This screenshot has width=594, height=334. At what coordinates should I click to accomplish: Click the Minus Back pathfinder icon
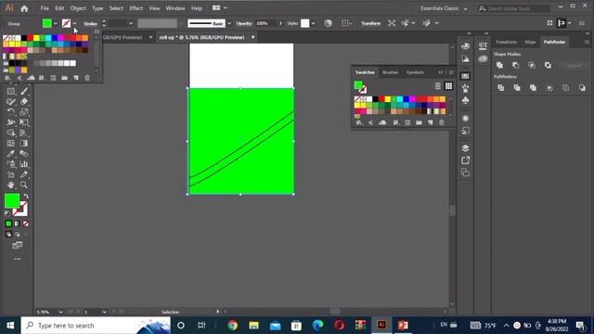[x=582, y=88]
